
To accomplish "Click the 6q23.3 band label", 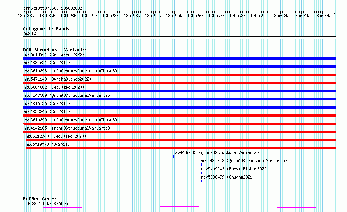I will point(30,33).
